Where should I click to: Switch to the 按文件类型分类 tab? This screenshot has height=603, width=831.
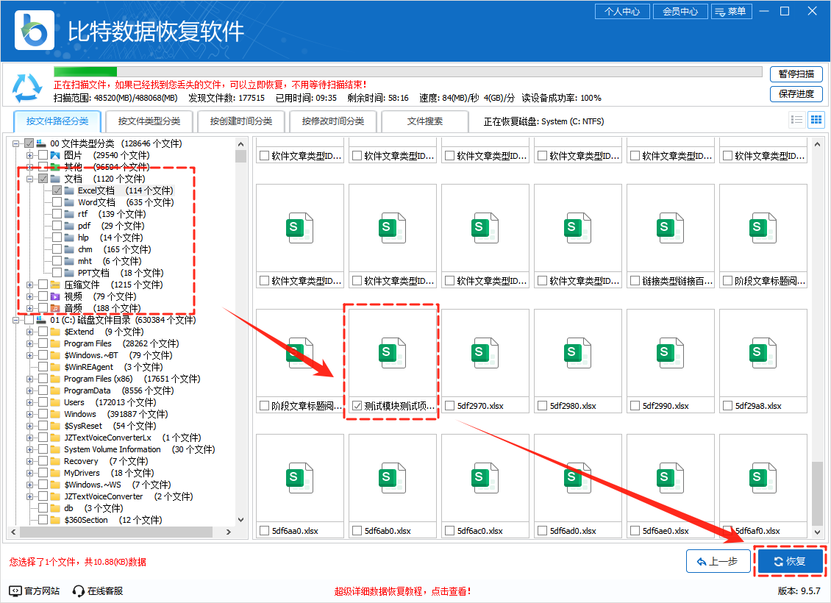(149, 121)
